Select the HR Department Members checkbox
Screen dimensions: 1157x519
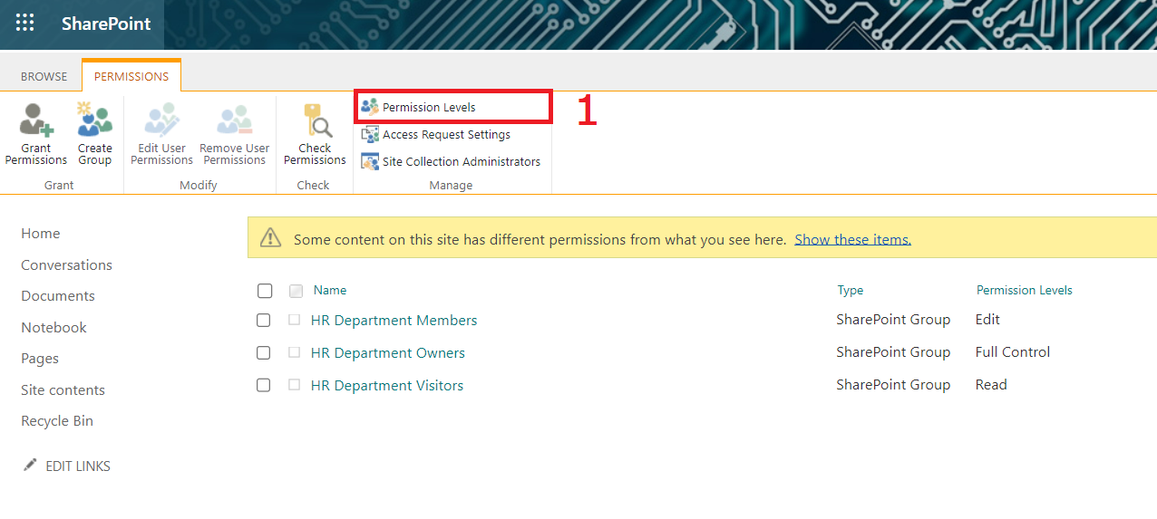[x=264, y=321]
